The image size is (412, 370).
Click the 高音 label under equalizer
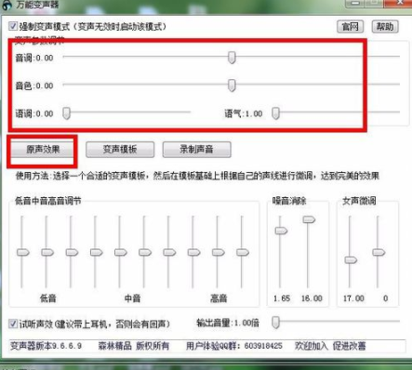[219, 298]
